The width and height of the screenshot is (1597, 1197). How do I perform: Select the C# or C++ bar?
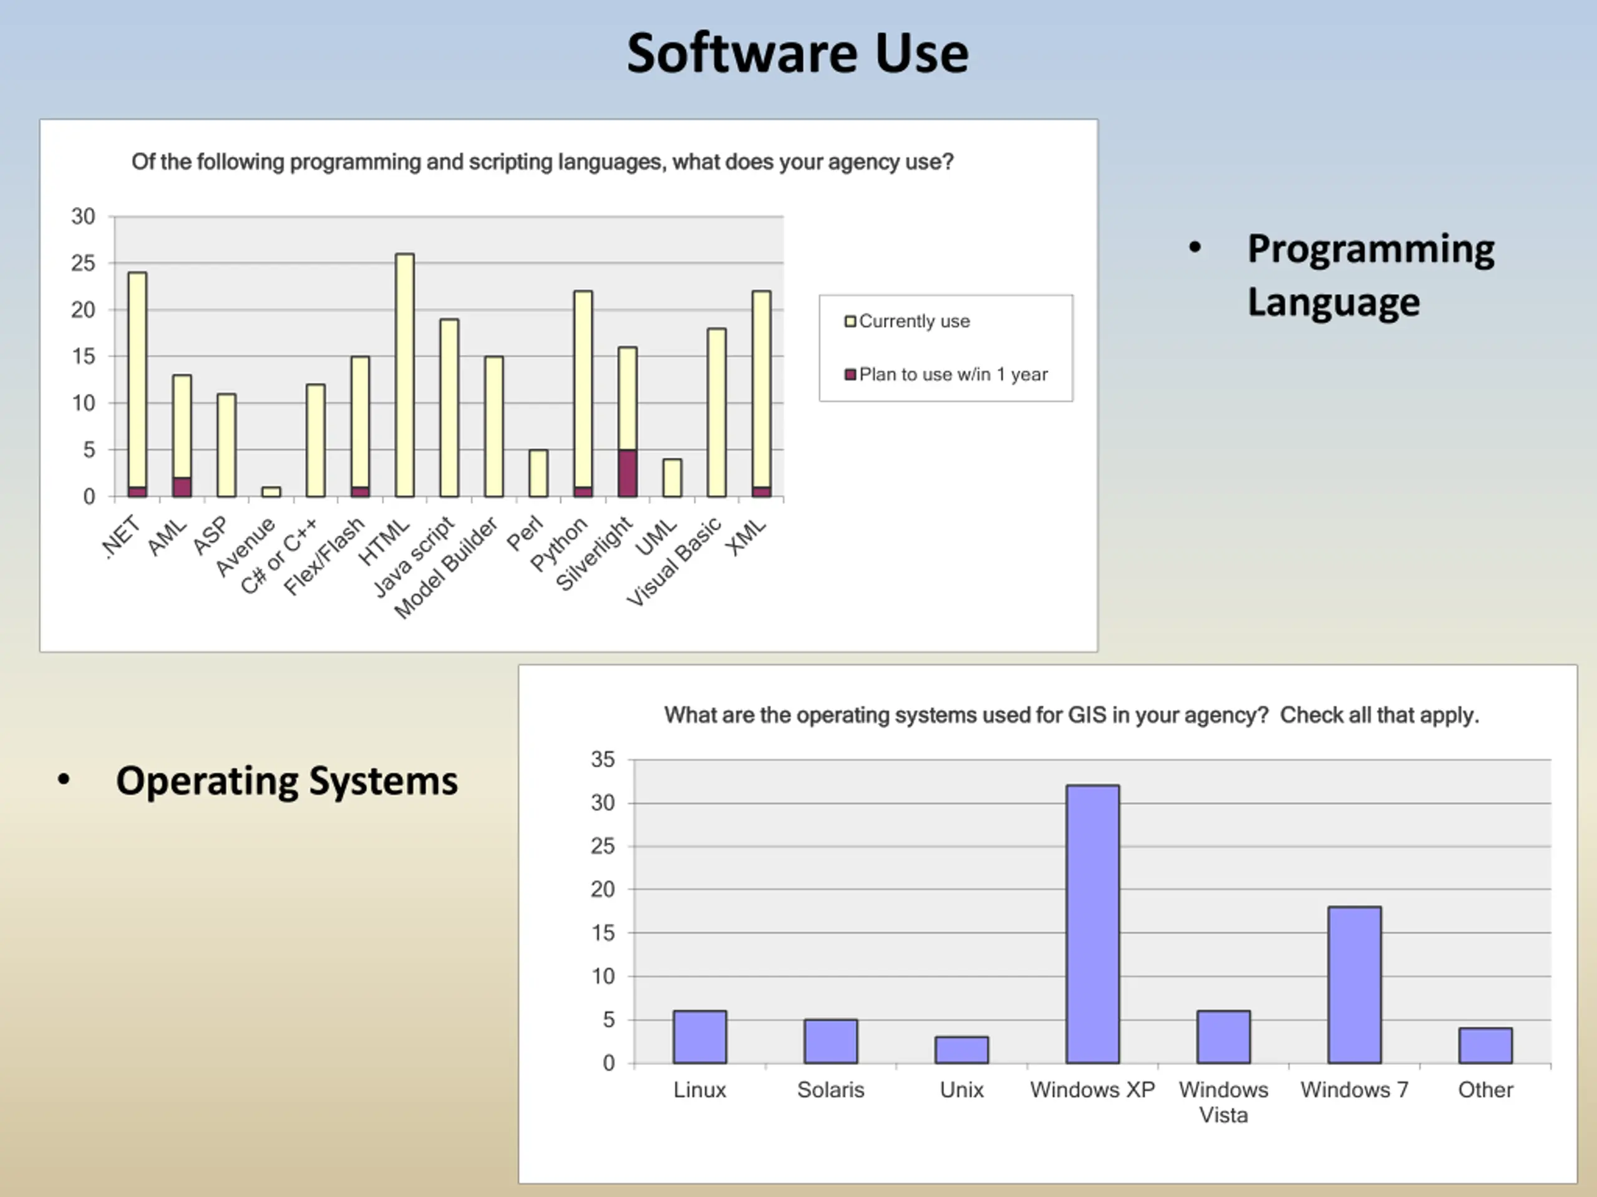point(316,441)
